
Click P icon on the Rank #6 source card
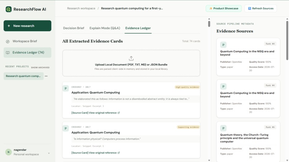coord(223,128)
